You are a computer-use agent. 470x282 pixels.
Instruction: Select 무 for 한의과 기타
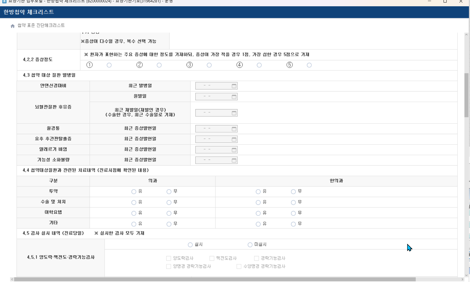click(x=293, y=224)
